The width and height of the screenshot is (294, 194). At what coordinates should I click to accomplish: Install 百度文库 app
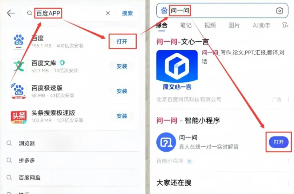point(122,66)
